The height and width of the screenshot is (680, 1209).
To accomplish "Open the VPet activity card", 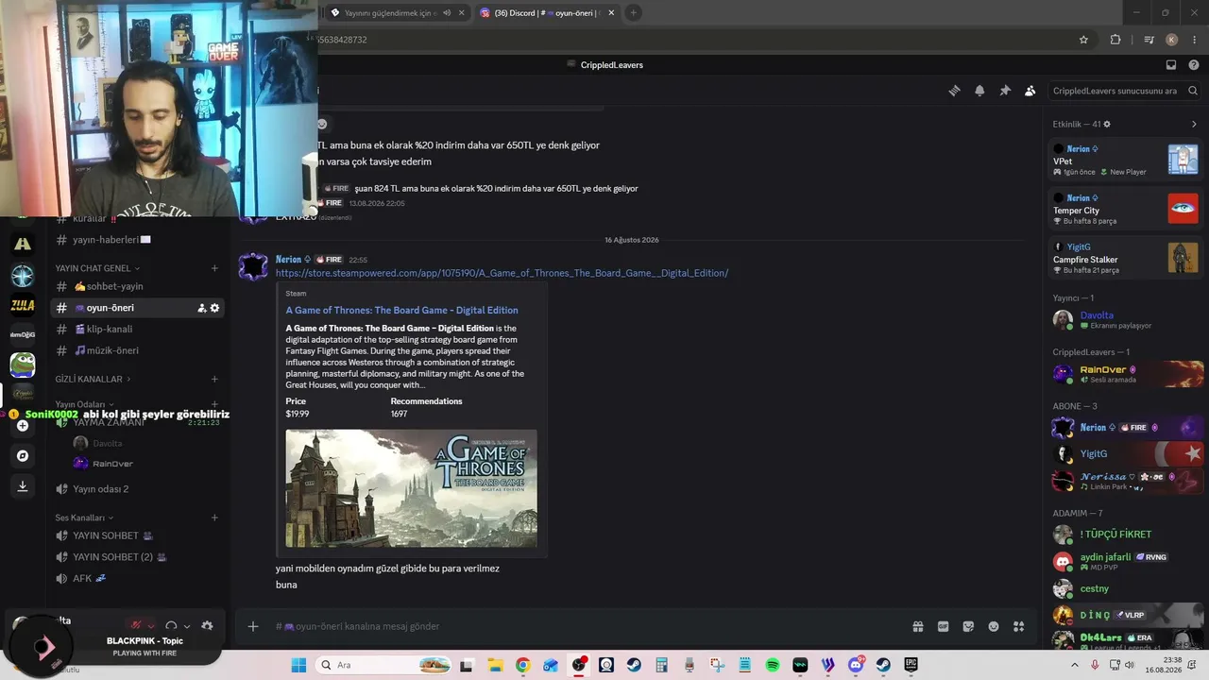I will [x=1126, y=160].
